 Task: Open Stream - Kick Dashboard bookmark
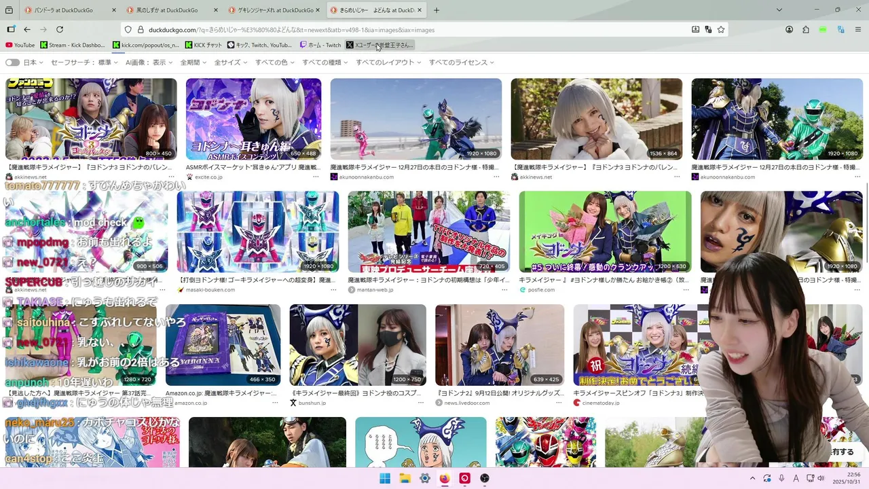73,45
